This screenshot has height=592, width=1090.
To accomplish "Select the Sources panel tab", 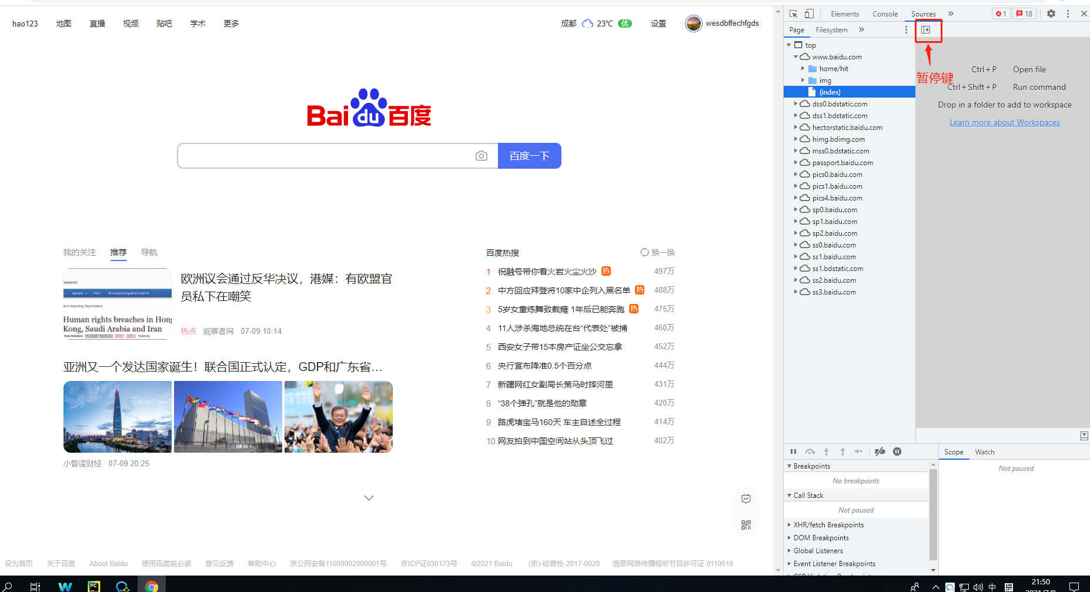I will (924, 14).
